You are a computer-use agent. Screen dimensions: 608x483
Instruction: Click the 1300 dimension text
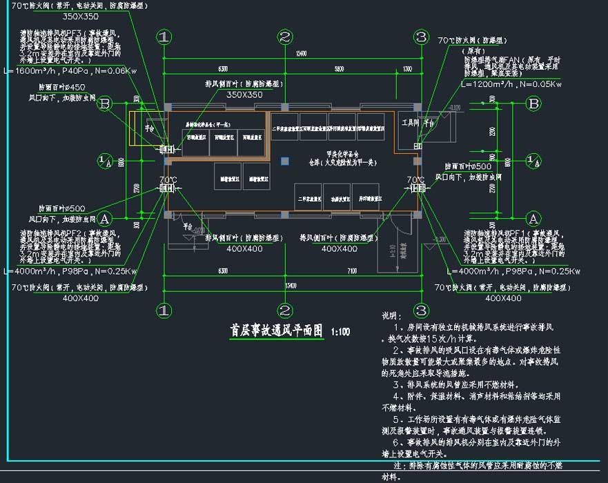coord(407,69)
